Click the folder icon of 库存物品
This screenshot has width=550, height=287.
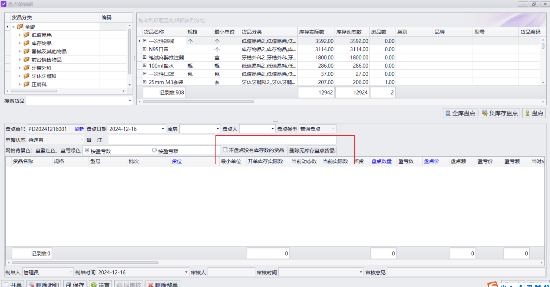(x=26, y=43)
